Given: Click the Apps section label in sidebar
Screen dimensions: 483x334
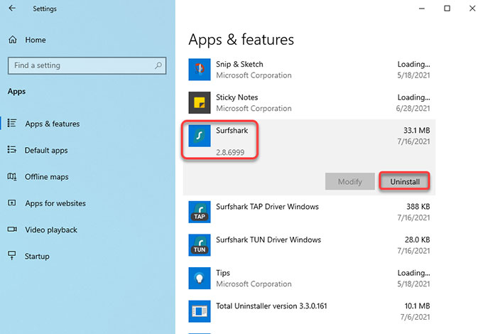Looking at the screenshot, I should pyautogui.click(x=16, y=92).
